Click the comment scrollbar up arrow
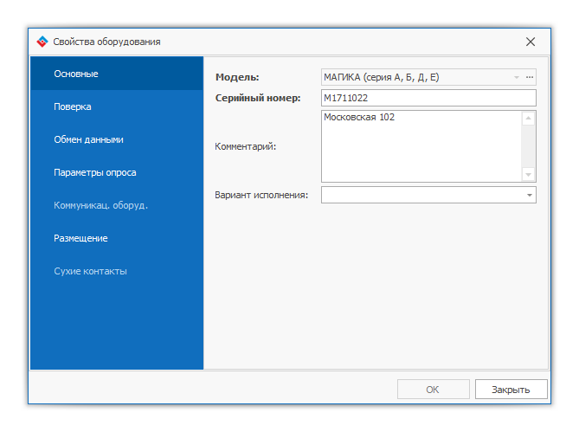 [x=529, y=118]
